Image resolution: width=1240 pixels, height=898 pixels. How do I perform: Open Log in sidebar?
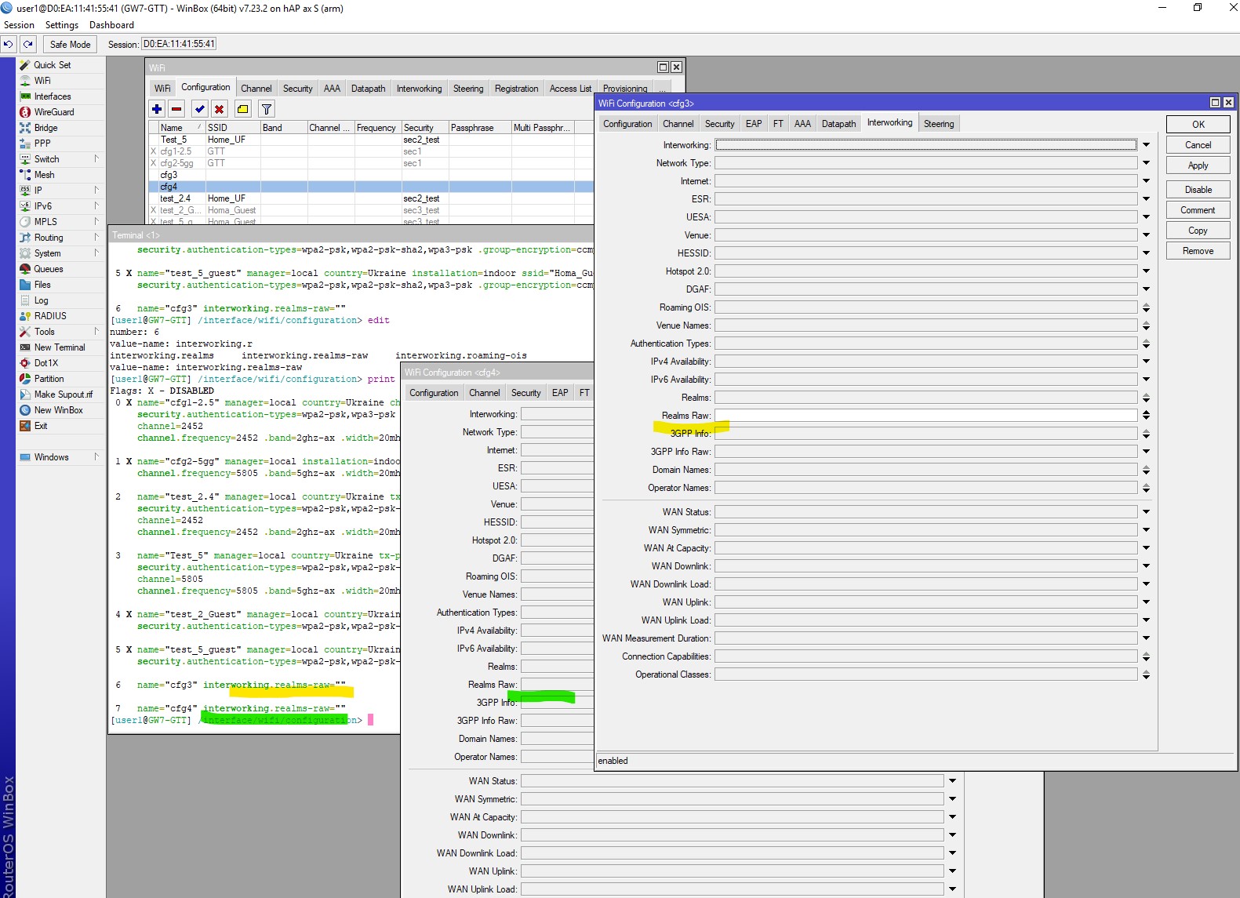click(x=41, y=300)
